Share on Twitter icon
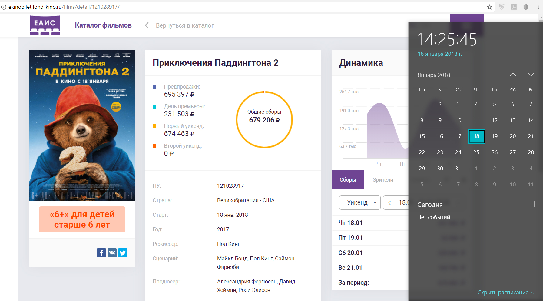Viewport: 543px width, 301px height. pyautogui.click(x=123, y=253)
